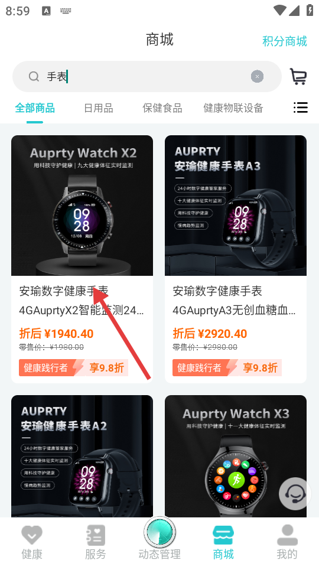
Task: Open the Auprty Watch X3 product card
Action: point(236,456)
